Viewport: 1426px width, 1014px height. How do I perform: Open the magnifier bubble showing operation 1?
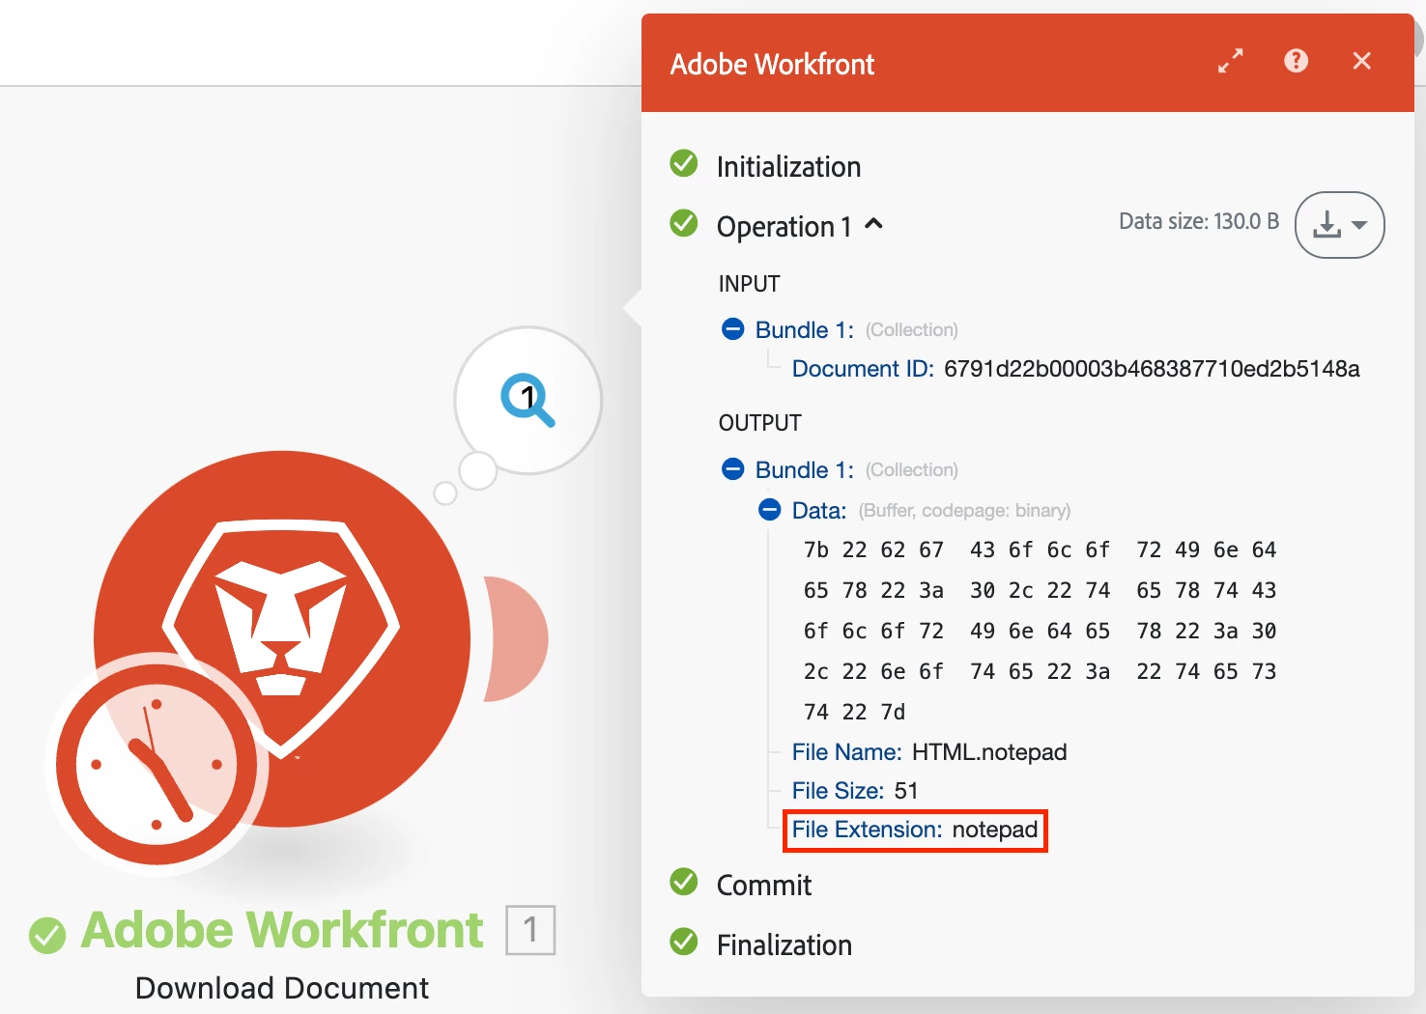tap(528, 400)
